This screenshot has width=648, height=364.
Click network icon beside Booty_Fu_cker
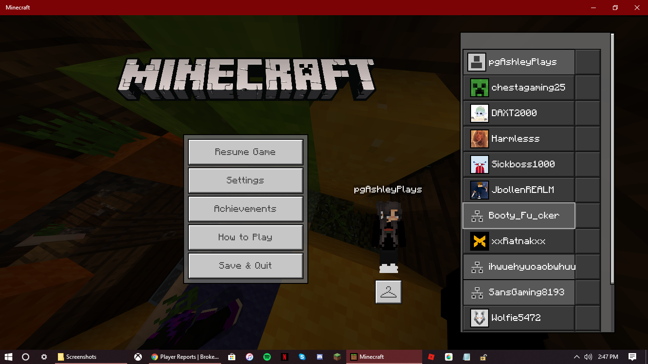tap(477, 216)
